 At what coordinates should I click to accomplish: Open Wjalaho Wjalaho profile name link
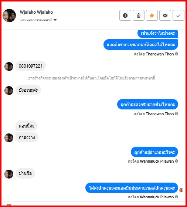coord(37,12)
